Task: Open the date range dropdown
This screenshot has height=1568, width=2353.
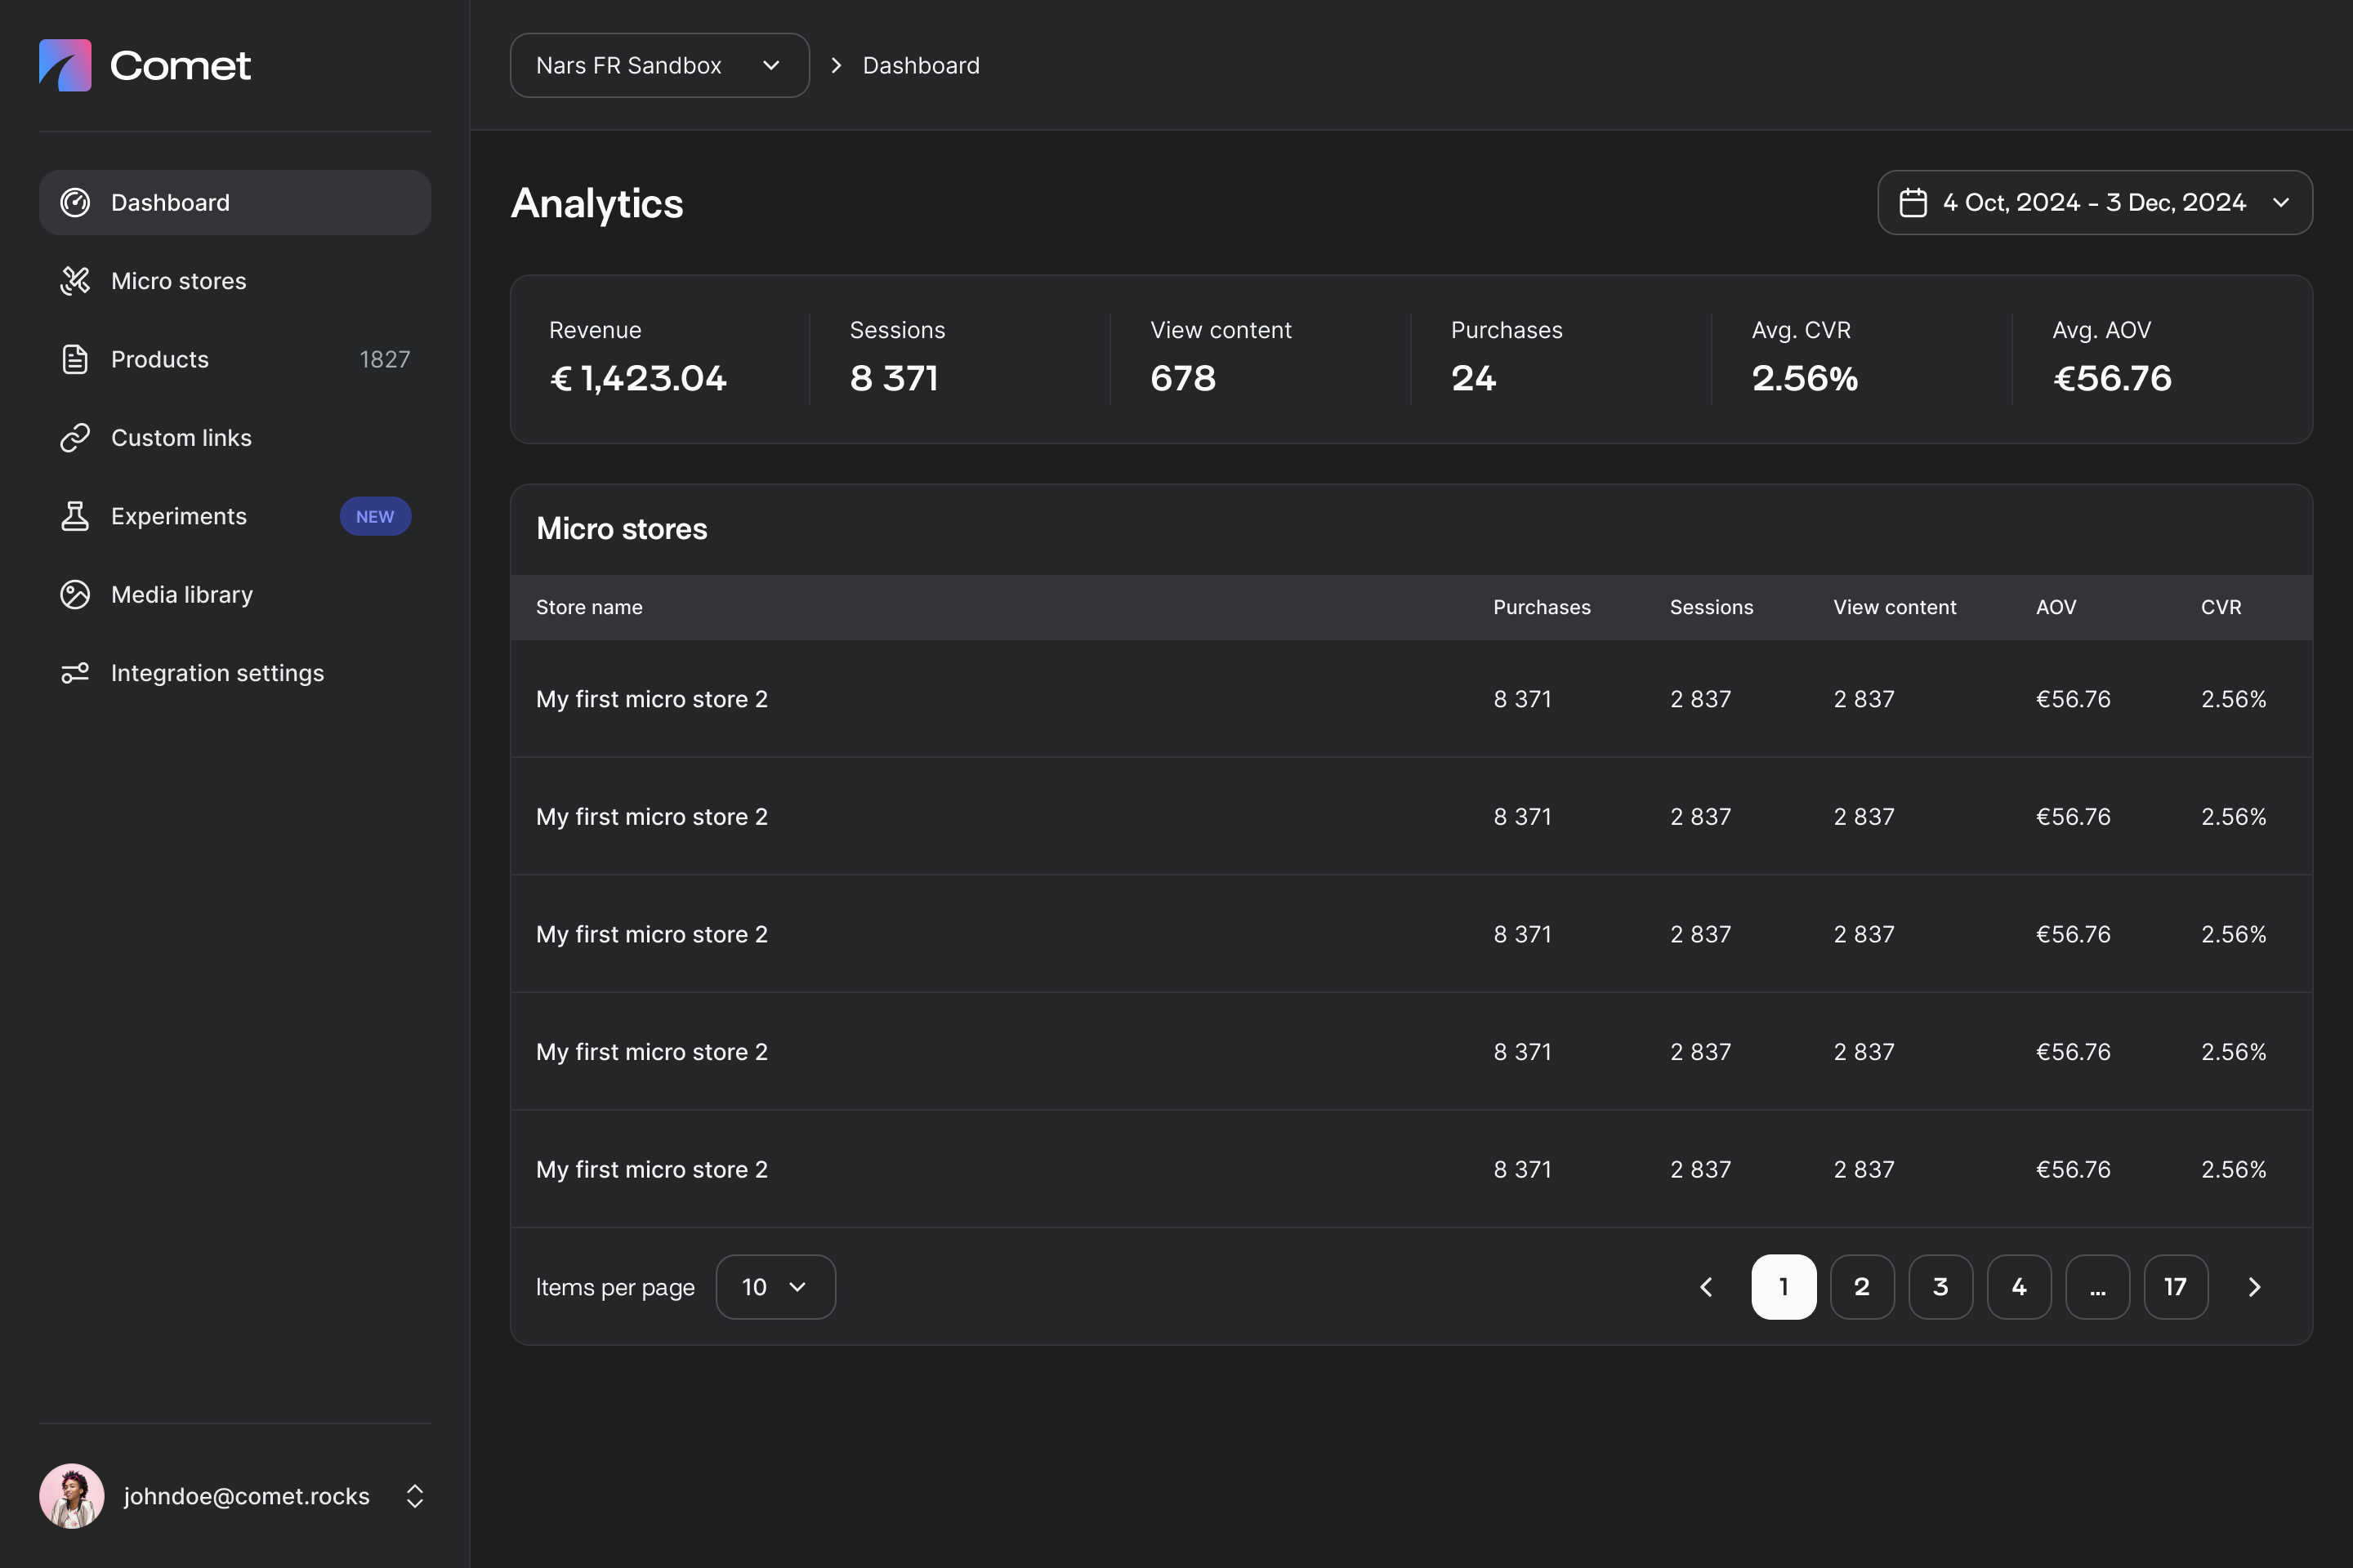Action: [x=2095, y=203]
